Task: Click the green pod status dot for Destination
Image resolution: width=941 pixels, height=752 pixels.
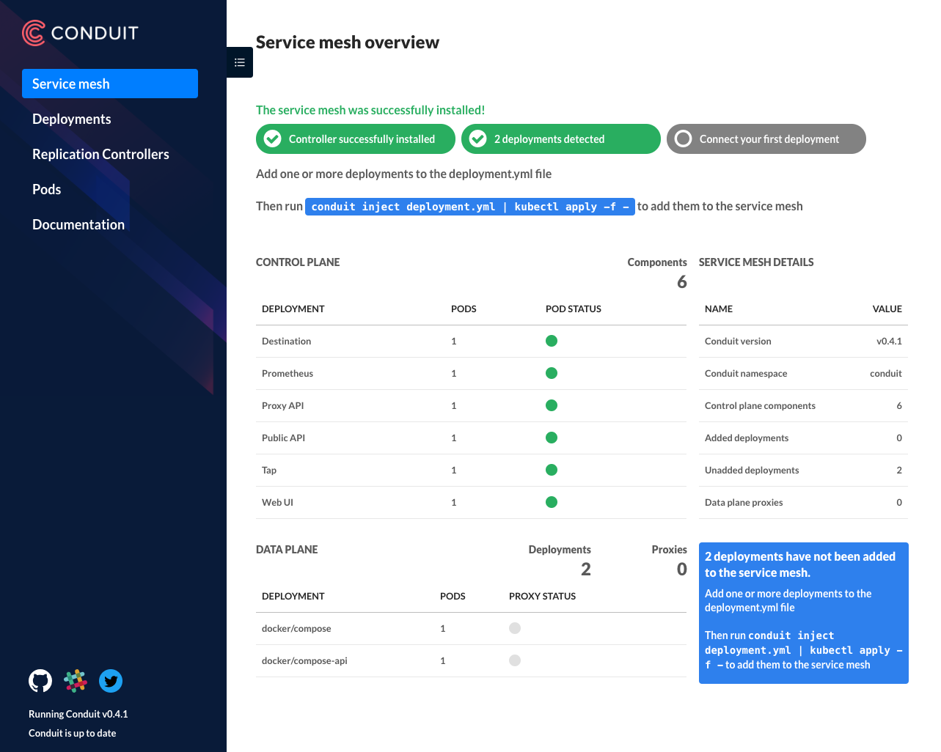Action: (552, 341)
